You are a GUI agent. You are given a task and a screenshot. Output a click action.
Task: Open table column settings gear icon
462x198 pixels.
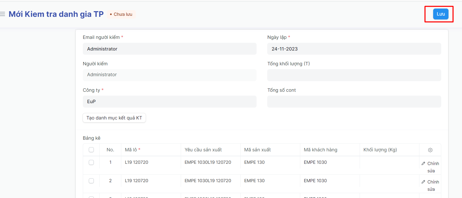430,150
